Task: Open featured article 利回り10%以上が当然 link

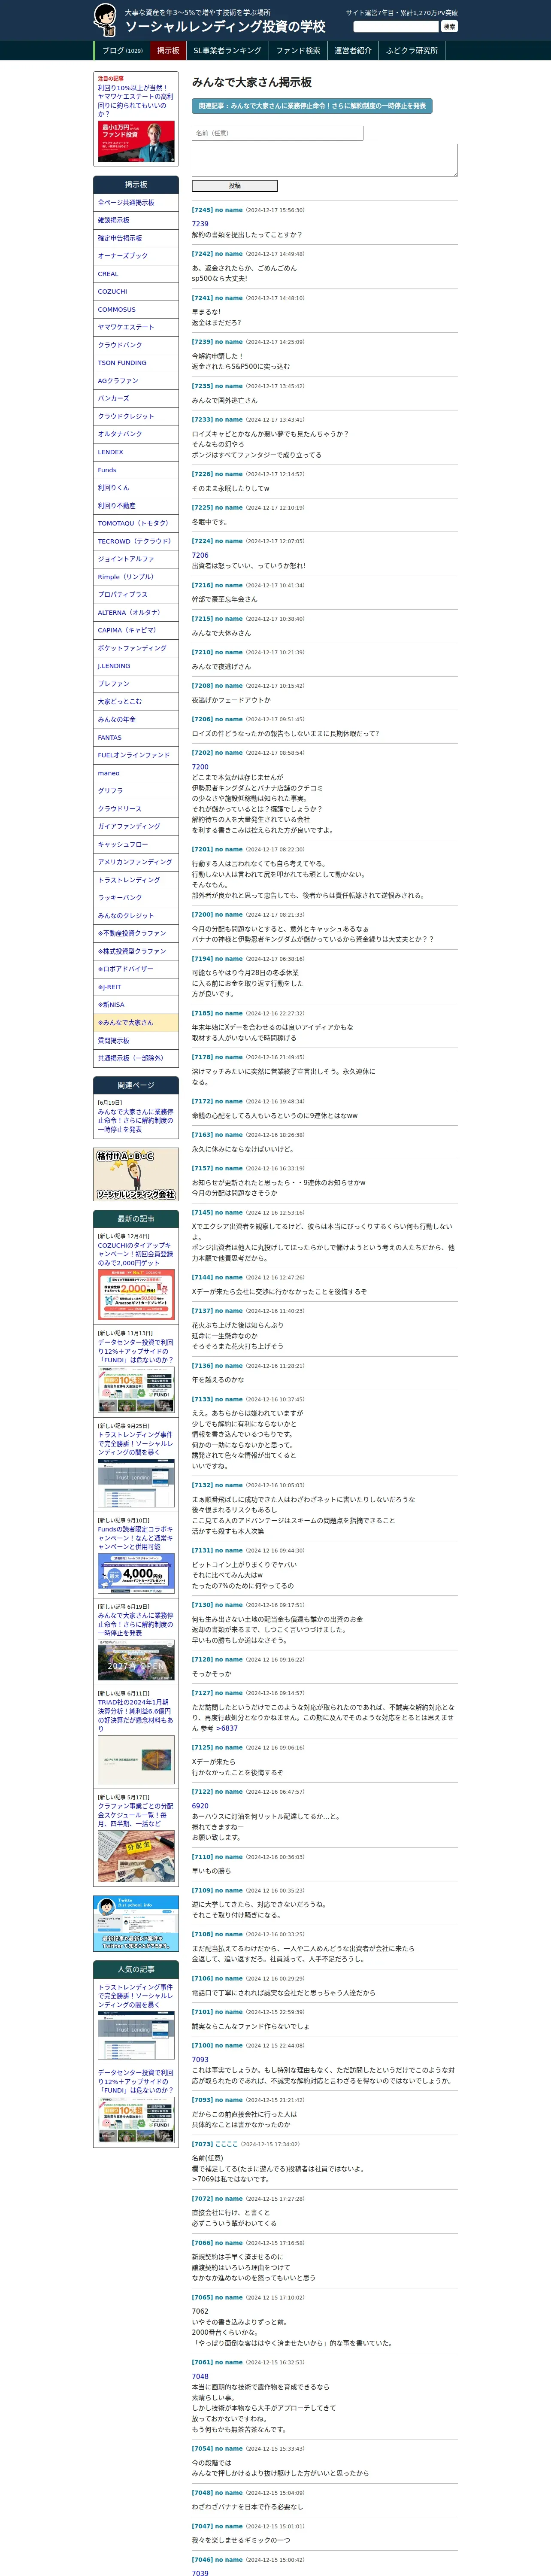Action: click(x=135, y=101)
